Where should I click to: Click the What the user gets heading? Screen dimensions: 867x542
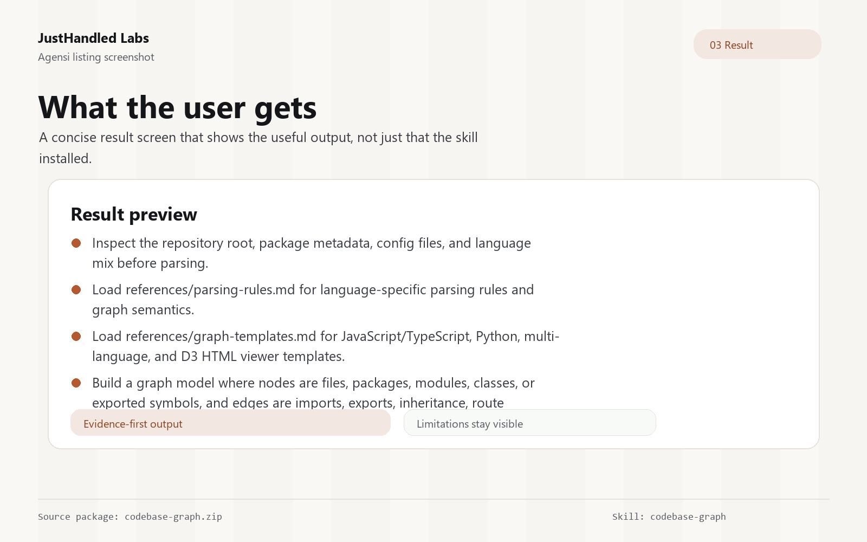[x=177, y=107]
